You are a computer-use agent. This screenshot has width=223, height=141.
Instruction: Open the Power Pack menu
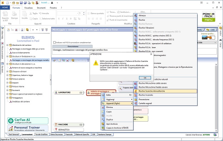click(208, 17)
